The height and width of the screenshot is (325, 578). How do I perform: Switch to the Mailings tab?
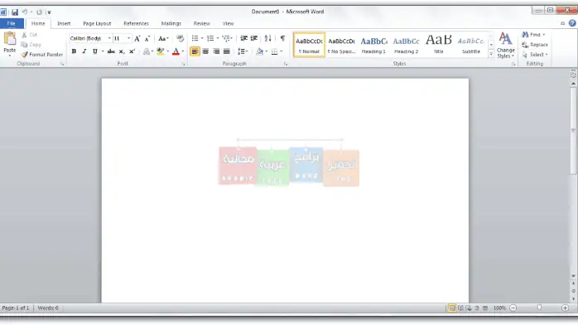[x=171, y=23]
